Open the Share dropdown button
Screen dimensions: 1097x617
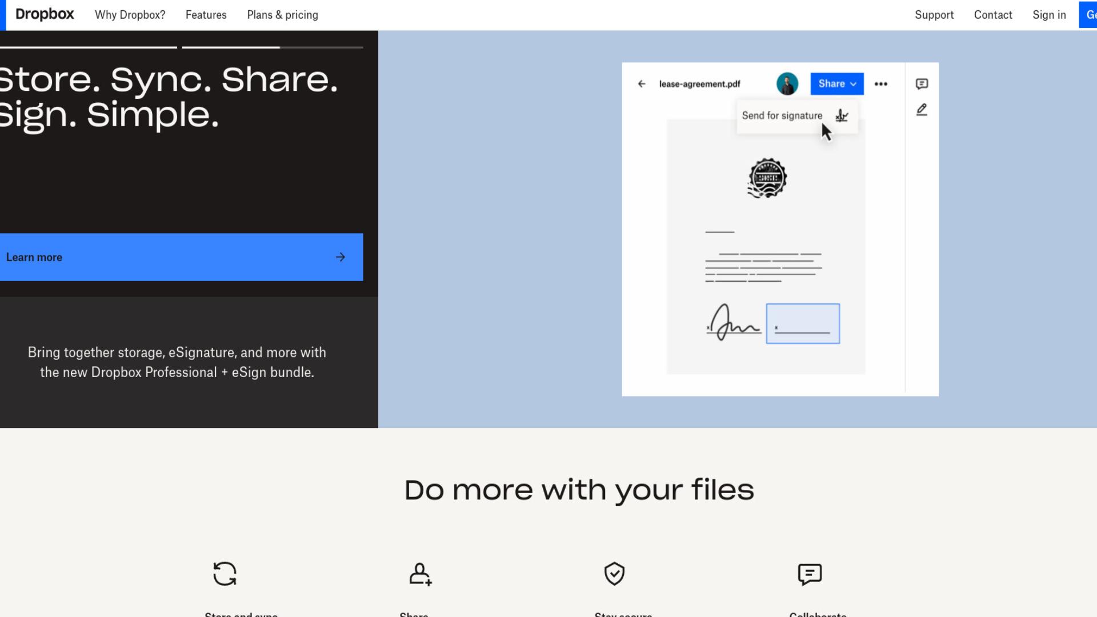837,84
